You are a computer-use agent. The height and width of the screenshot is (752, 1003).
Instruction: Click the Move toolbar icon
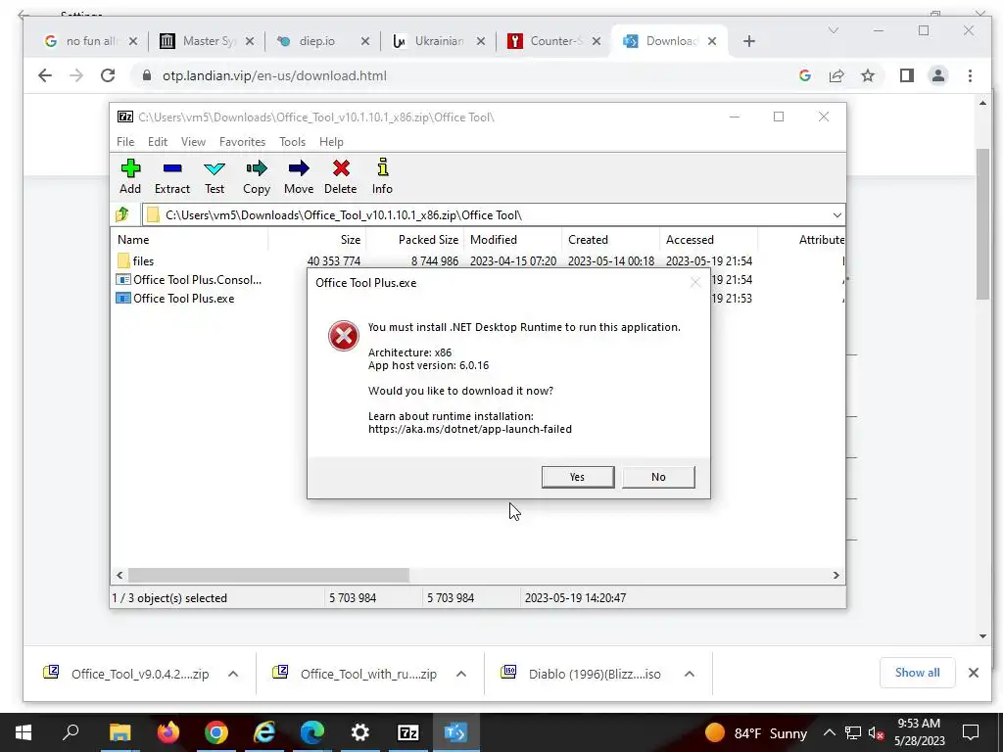(299, 176)
